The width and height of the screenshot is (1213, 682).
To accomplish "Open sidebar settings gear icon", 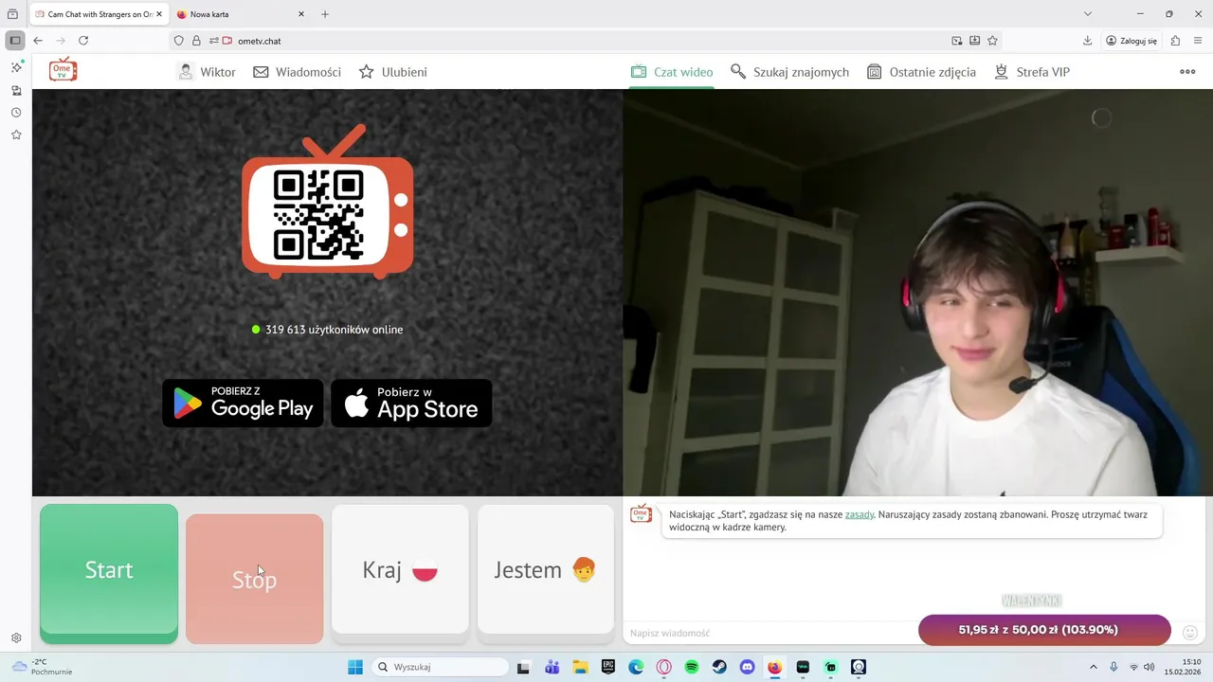I will click(16, 638).
